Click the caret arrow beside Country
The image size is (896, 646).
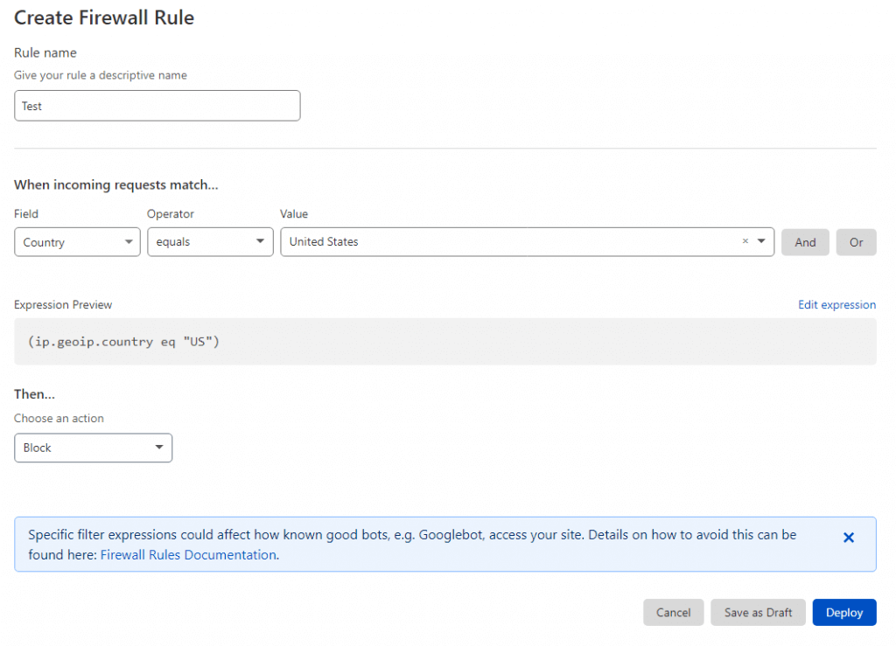pos(129,242)
